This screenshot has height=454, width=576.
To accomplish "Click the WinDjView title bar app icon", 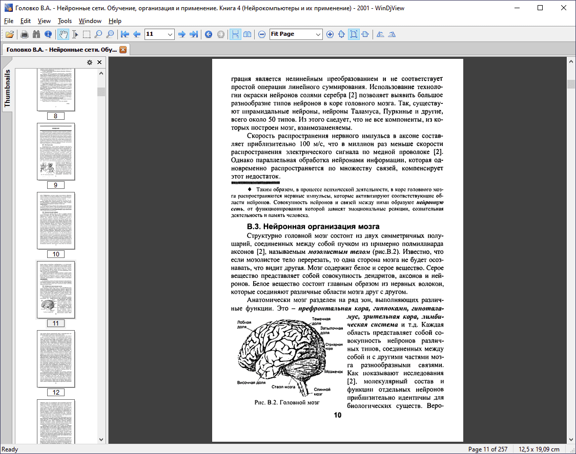I will 8,8.
